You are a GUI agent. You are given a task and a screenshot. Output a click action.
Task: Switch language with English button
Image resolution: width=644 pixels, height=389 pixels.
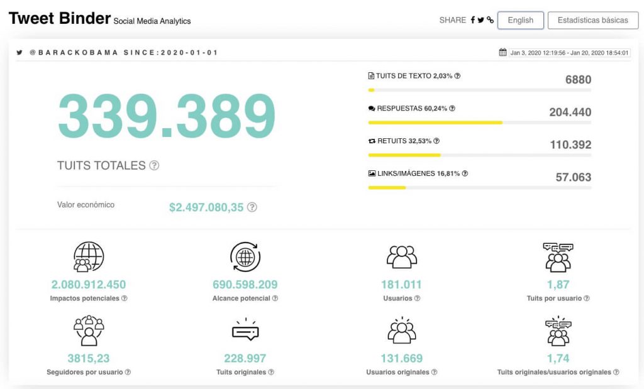pos(521,20)
